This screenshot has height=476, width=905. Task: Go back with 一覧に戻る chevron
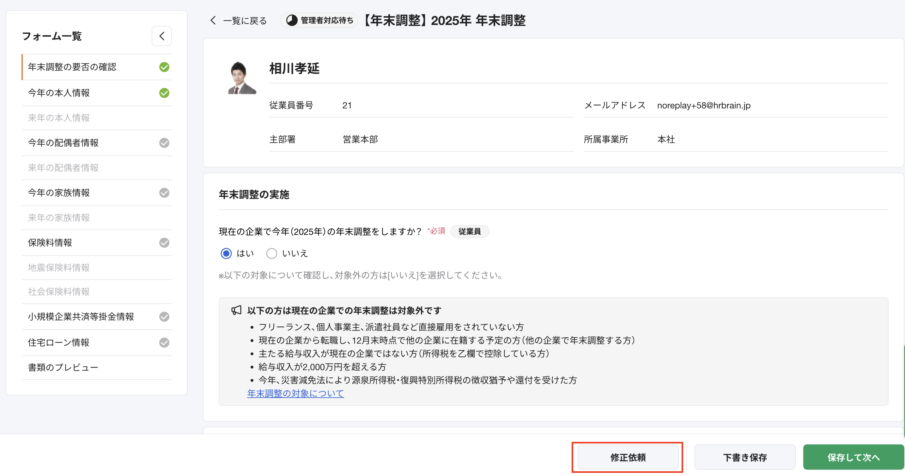(213, 20)
